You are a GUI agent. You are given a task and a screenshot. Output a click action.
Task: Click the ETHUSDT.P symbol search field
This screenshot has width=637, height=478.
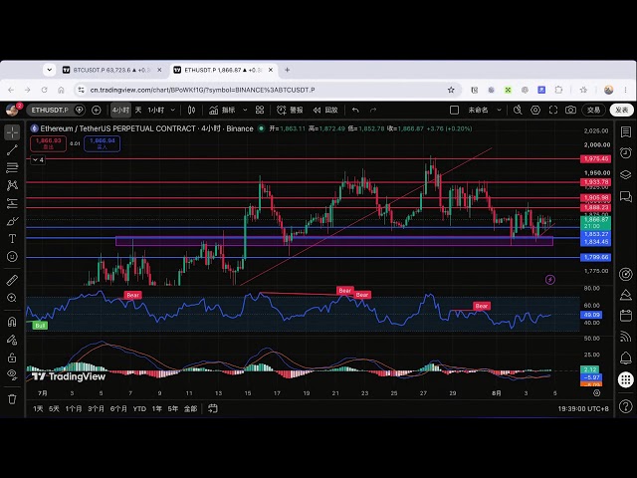[50, 111]
